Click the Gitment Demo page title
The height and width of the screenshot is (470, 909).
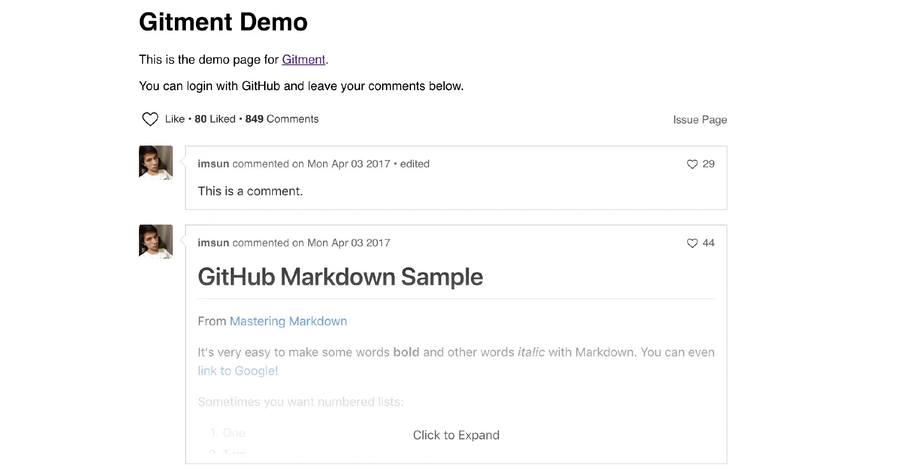pyautogui.click(x=223, y=22)
